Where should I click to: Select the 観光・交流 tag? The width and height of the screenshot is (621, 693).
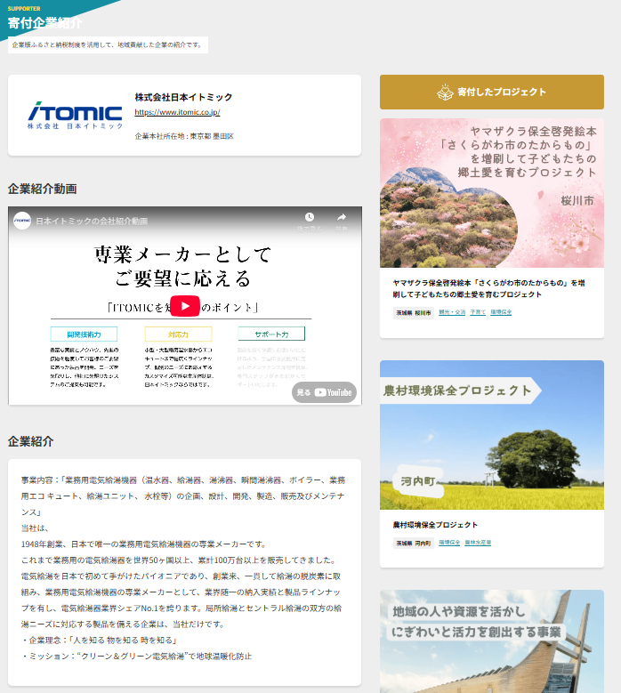click(452, 313)
